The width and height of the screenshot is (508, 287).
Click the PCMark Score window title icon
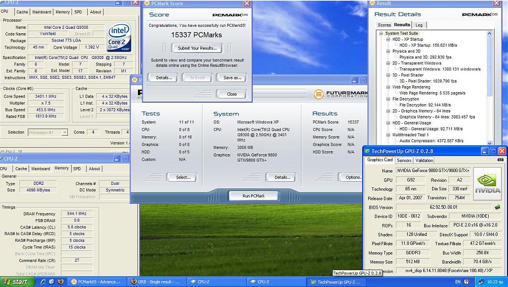[146, 3]
